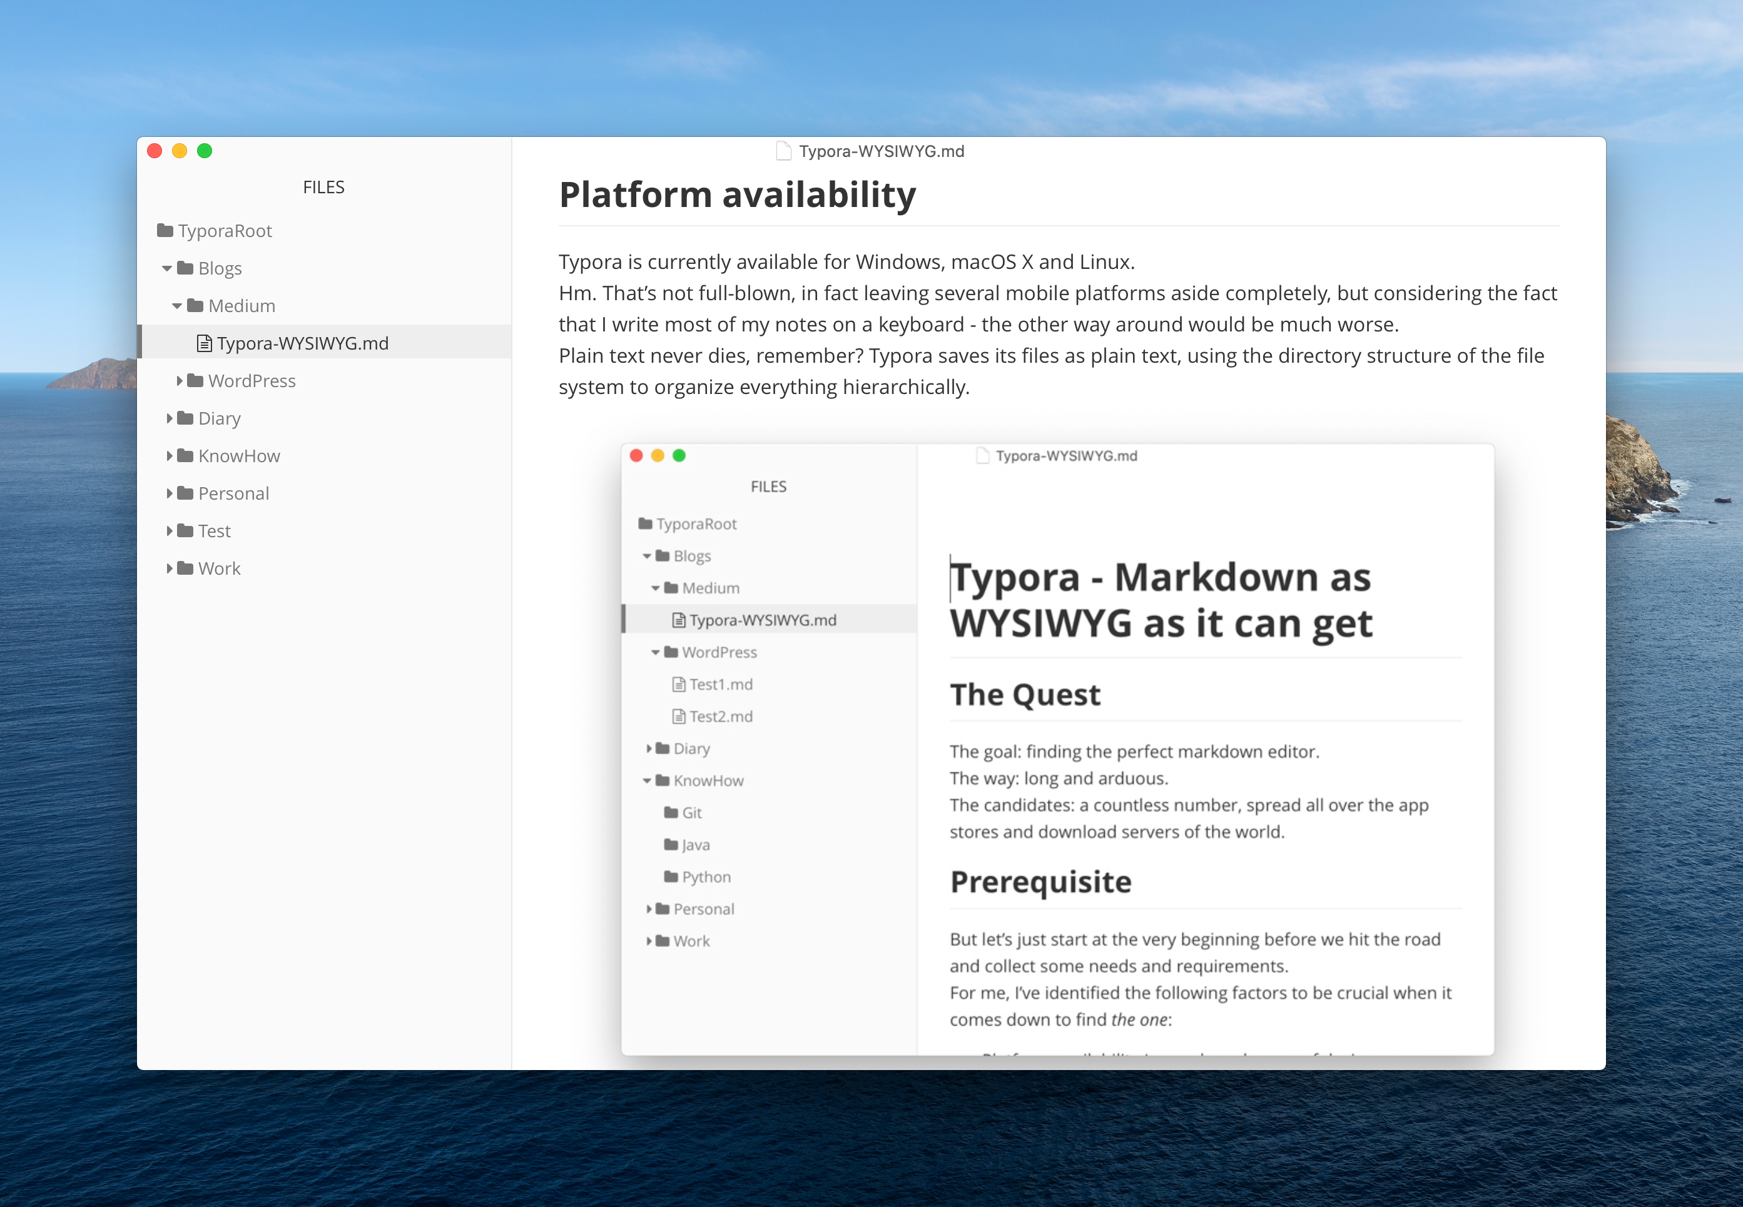This screenshot has height=1207, width=1743.
Task: Click the Platform availability heading
Action: 737,194
